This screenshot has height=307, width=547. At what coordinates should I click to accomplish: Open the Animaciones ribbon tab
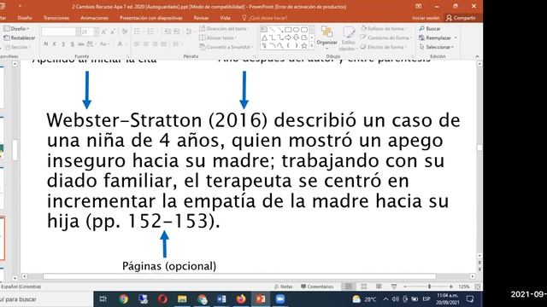pos(94,18)
